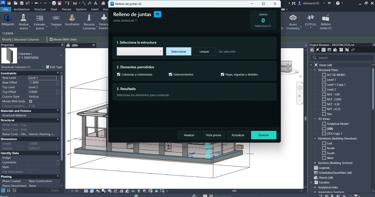Click the binoculars search icon in title bar
Screen dimensions: 375x197
coord(294,3)
